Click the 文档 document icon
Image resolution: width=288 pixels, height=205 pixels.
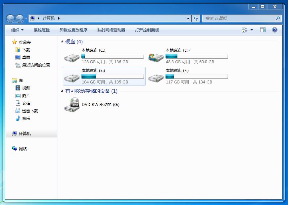18,103
